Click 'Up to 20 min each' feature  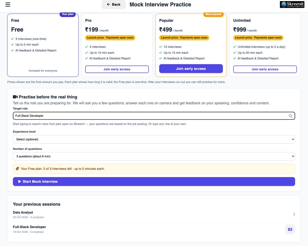coord(250,53)
